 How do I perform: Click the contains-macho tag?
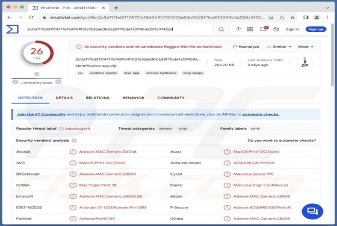pyautogui.click(x=104, y=73)
